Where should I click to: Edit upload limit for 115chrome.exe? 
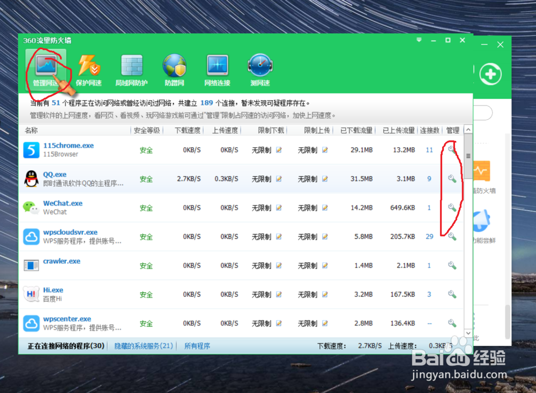pos(325,150)
